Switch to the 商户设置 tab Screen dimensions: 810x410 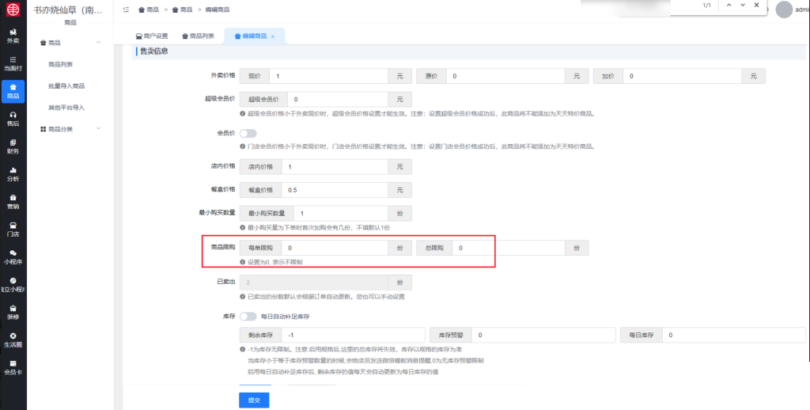[x=151, y=36]
